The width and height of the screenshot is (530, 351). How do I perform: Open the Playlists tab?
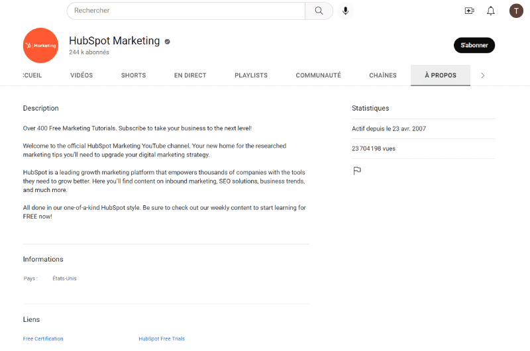coord(251,75)
